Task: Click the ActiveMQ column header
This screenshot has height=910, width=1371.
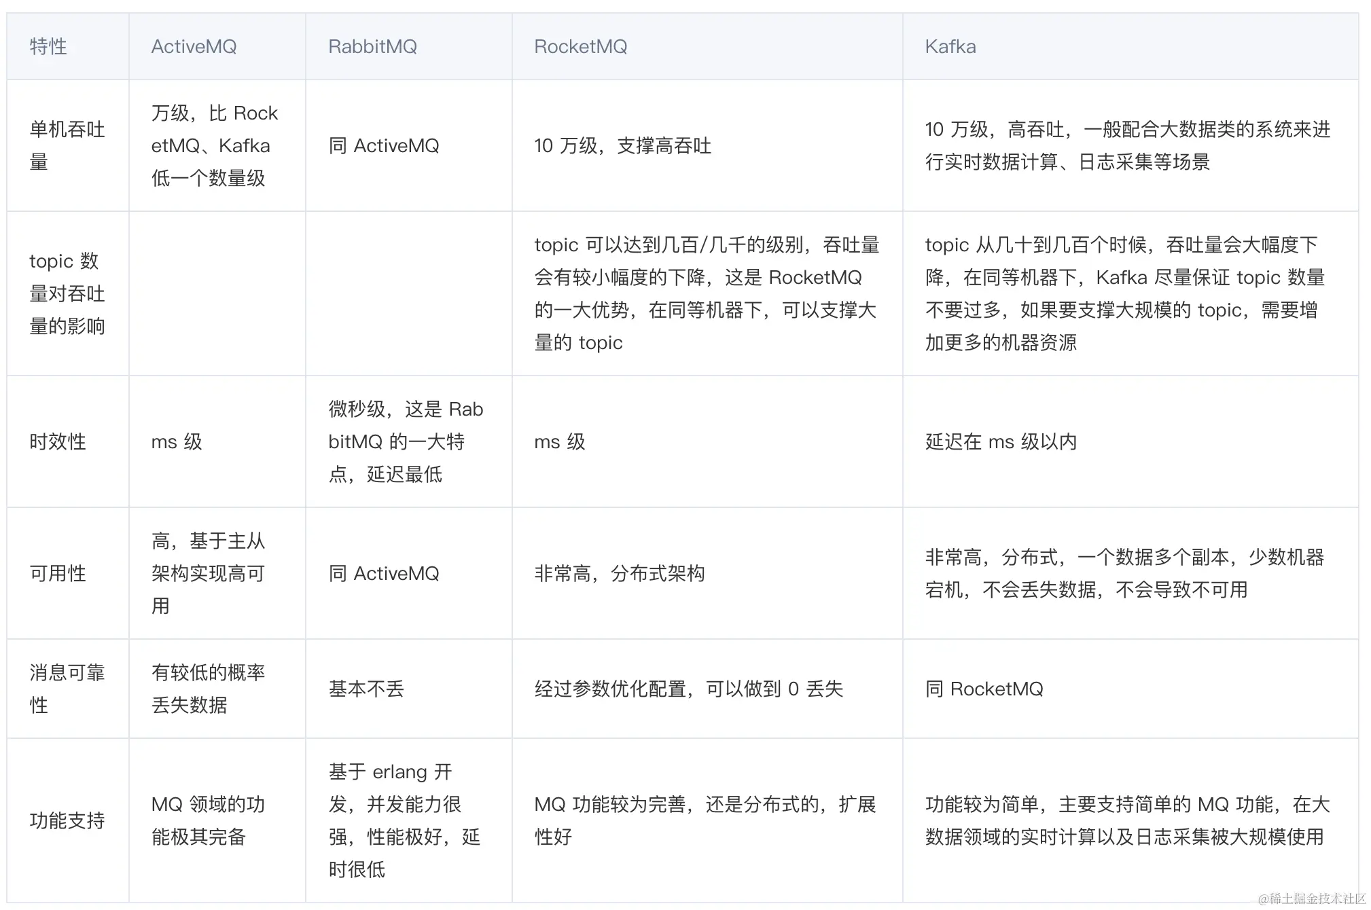Action: (x=194, y=46)
